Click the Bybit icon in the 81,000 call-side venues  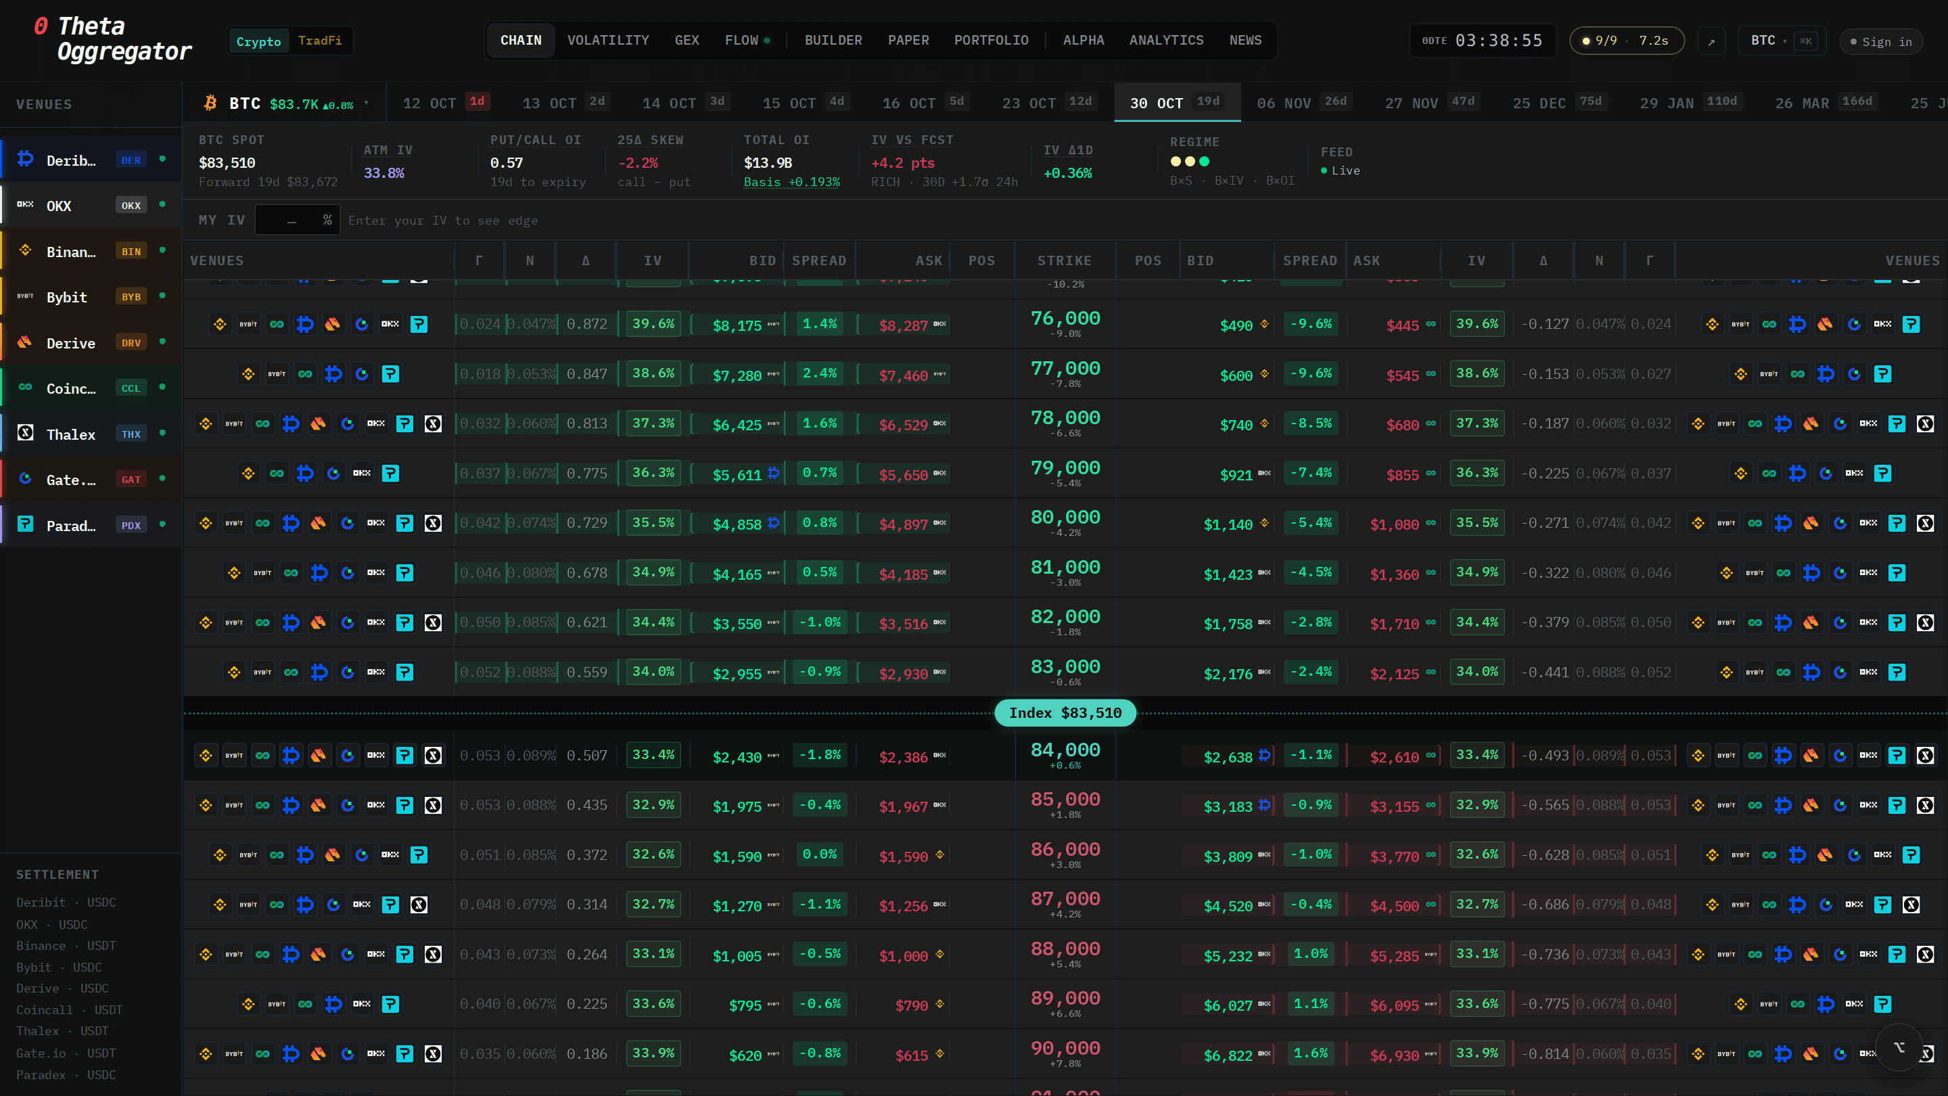[x=262, y=572]
